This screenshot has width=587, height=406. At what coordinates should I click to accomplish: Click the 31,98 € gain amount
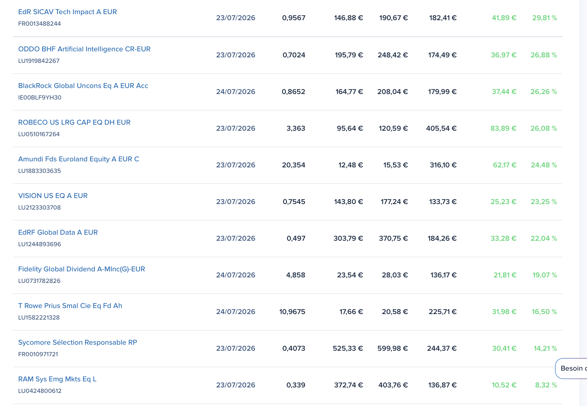(504, 312)
